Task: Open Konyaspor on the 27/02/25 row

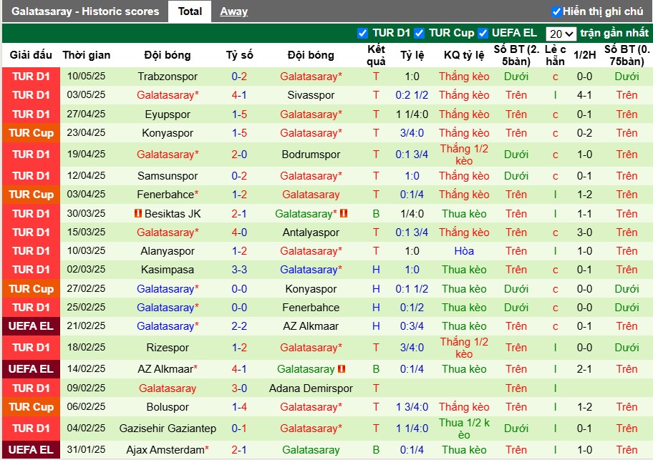Action: (311, 289)
